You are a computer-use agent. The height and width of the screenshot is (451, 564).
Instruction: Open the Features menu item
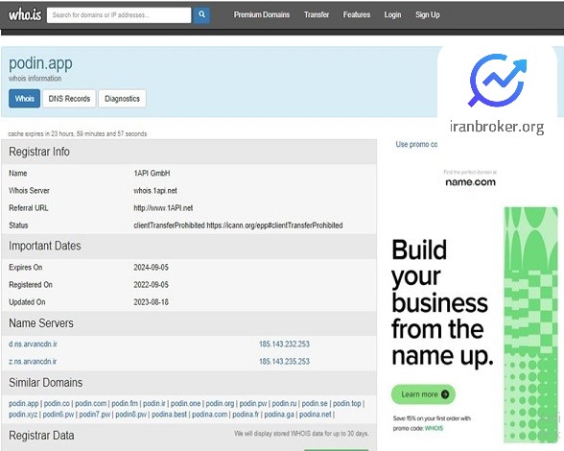coord(357,14)
